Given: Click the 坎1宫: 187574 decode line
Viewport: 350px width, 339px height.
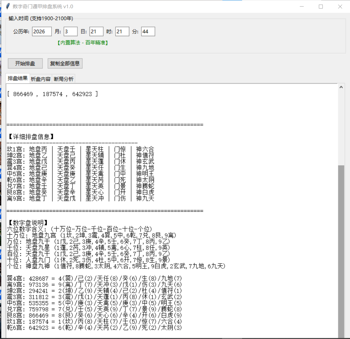Looking at the screenshot, I should click(94, 322).
